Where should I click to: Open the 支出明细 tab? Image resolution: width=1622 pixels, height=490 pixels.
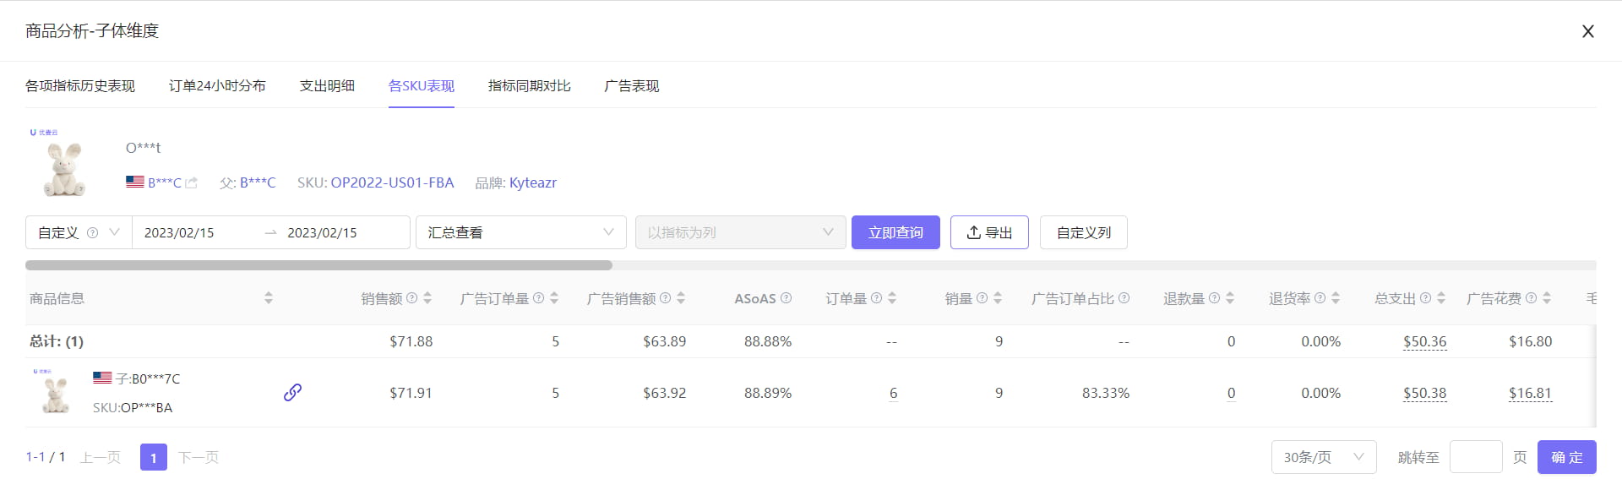327,86
